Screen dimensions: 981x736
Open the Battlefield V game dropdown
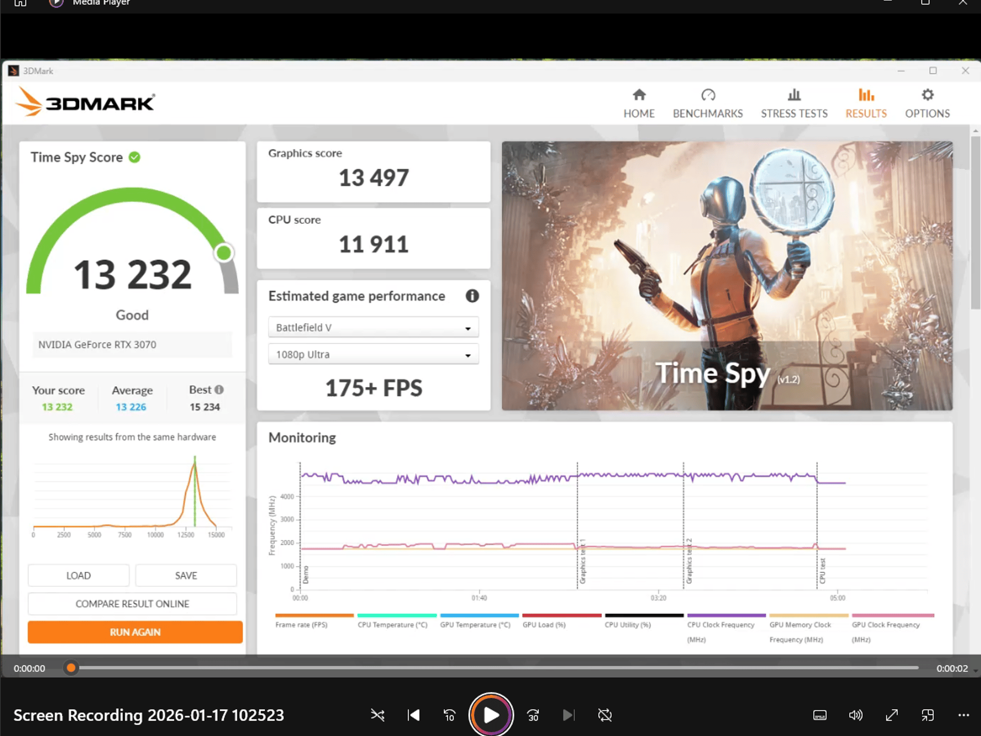tap(373, 328)
